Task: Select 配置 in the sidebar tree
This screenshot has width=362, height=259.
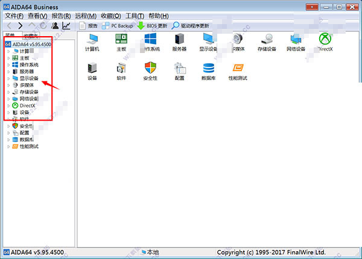Action: 21,133
